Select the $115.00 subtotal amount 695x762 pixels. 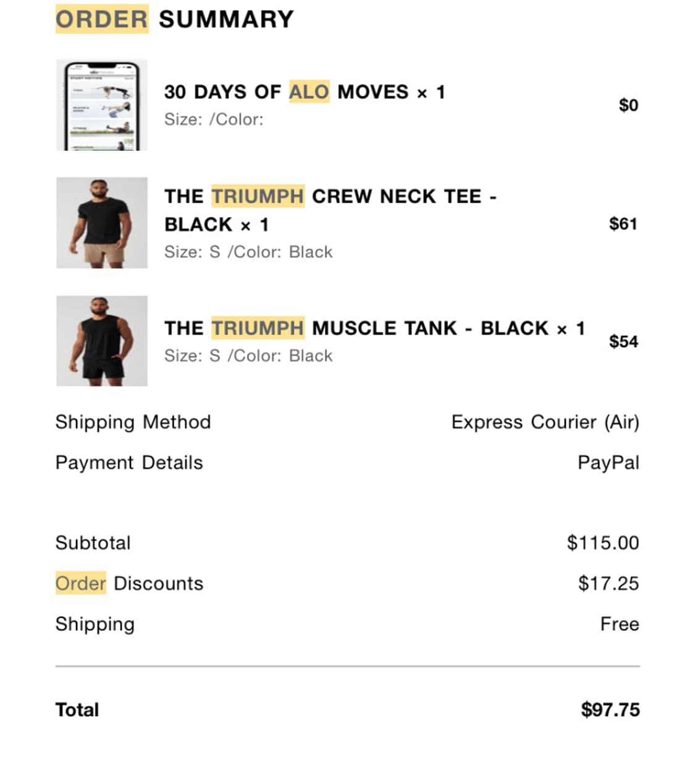[x=602, y=543]
